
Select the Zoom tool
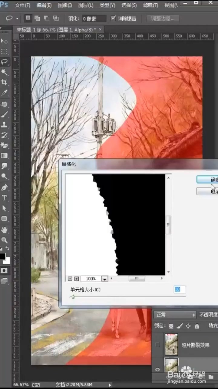click(x=4, y=240)
